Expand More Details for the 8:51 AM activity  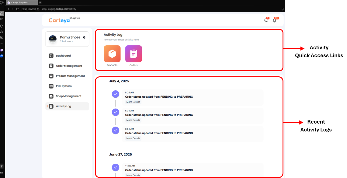click(x=133, y=138)
